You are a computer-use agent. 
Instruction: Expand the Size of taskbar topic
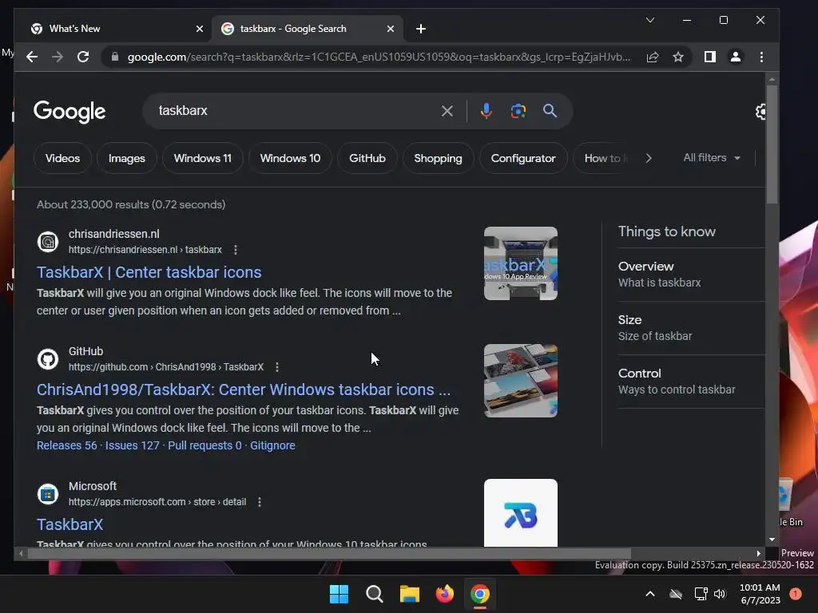[691, 328]
